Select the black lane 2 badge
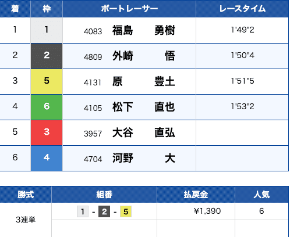290x237 pixels. [x=47, y=56]
